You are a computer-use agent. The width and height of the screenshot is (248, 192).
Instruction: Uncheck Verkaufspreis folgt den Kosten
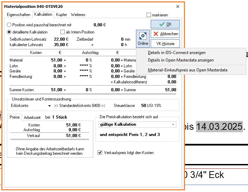(x=100, y=153)
